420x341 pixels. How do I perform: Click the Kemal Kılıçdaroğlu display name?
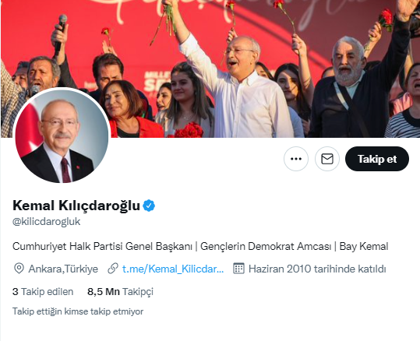(76, 206)
